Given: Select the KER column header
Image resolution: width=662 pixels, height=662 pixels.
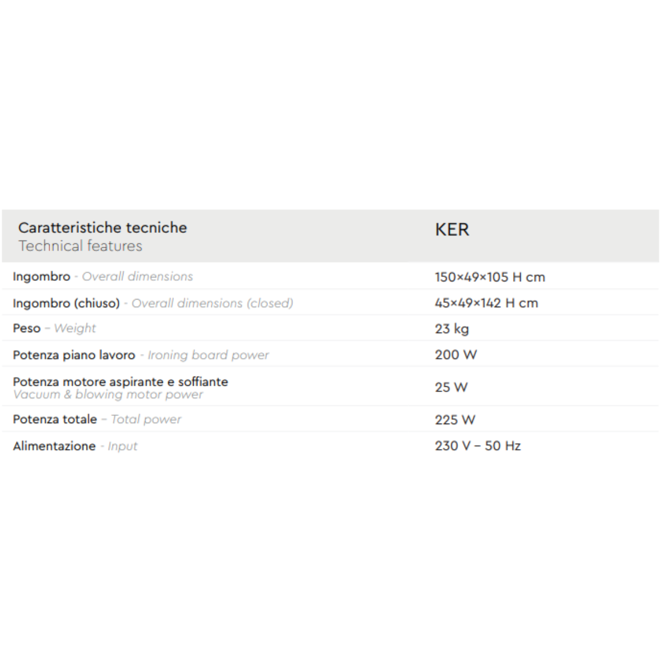Looking at the screenshot, I should pyautogui.click(x=452, y=229).
